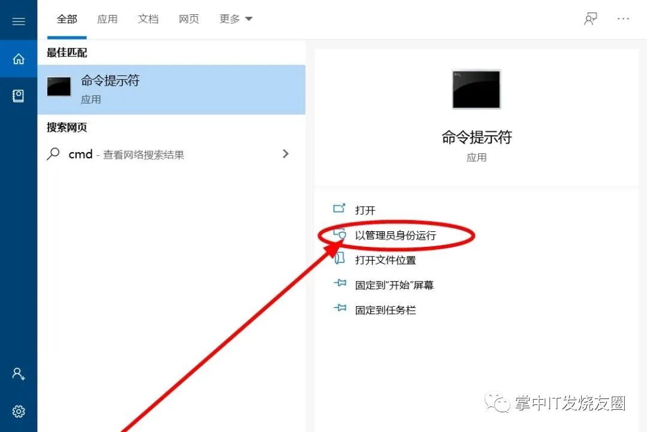The width and height of the screenshot is (647, 432).
Task: Expand the 更多 dropdown menu
Action: [235, 19]
